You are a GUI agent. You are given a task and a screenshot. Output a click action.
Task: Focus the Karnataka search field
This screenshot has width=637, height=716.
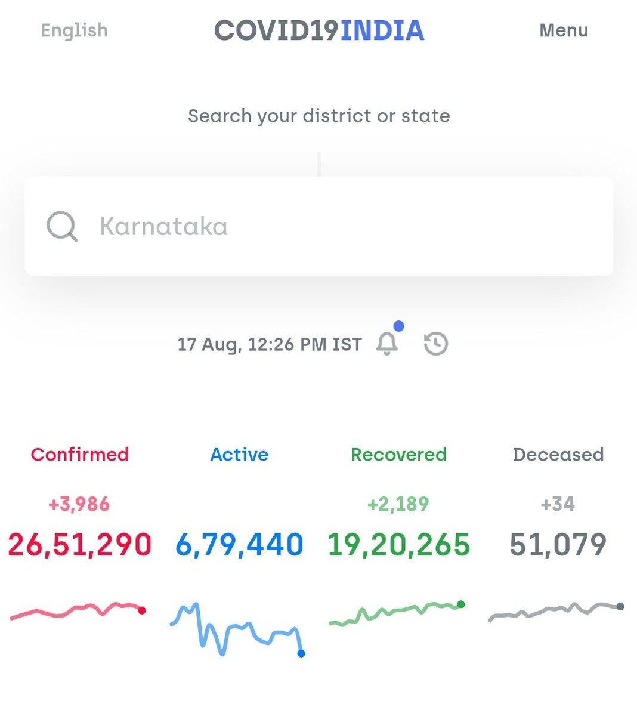pyautogui.click(x=318, y=226)
